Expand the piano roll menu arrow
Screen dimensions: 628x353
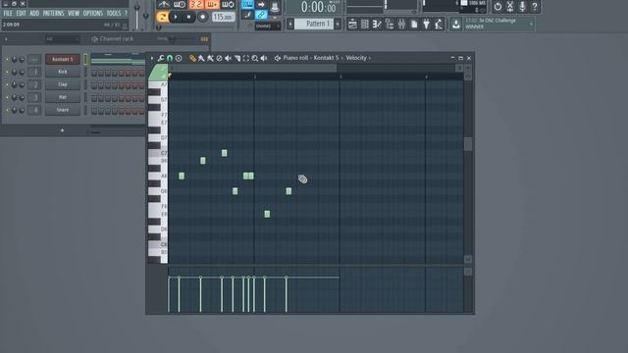pos(152,59)
